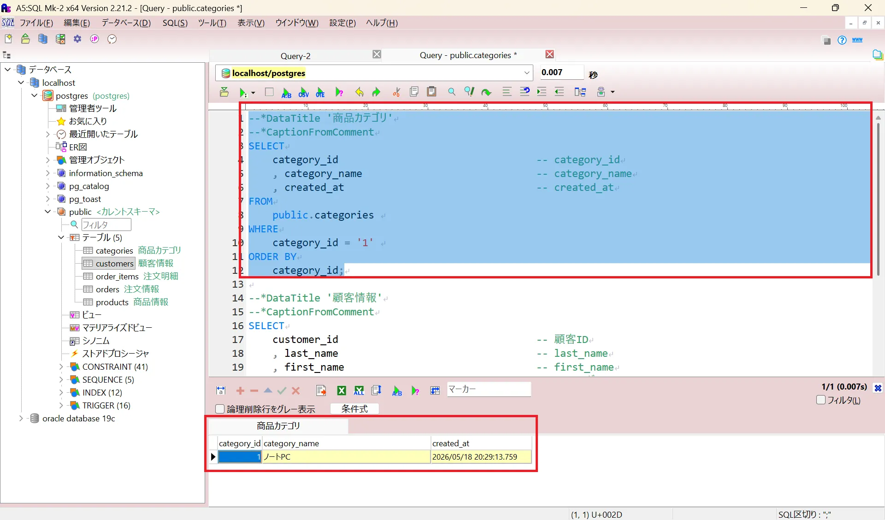Export result grid to Excel
Screen dimensions: 885x520
[342, 390]
